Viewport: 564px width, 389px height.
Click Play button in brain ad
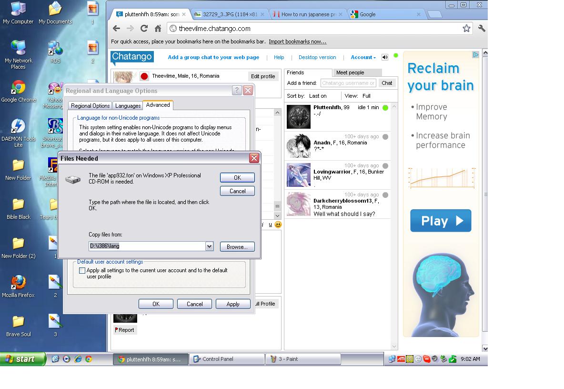441,221
